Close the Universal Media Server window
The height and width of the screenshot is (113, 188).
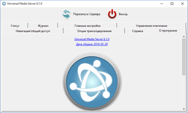pyautogui.click(x=182, y=4)
